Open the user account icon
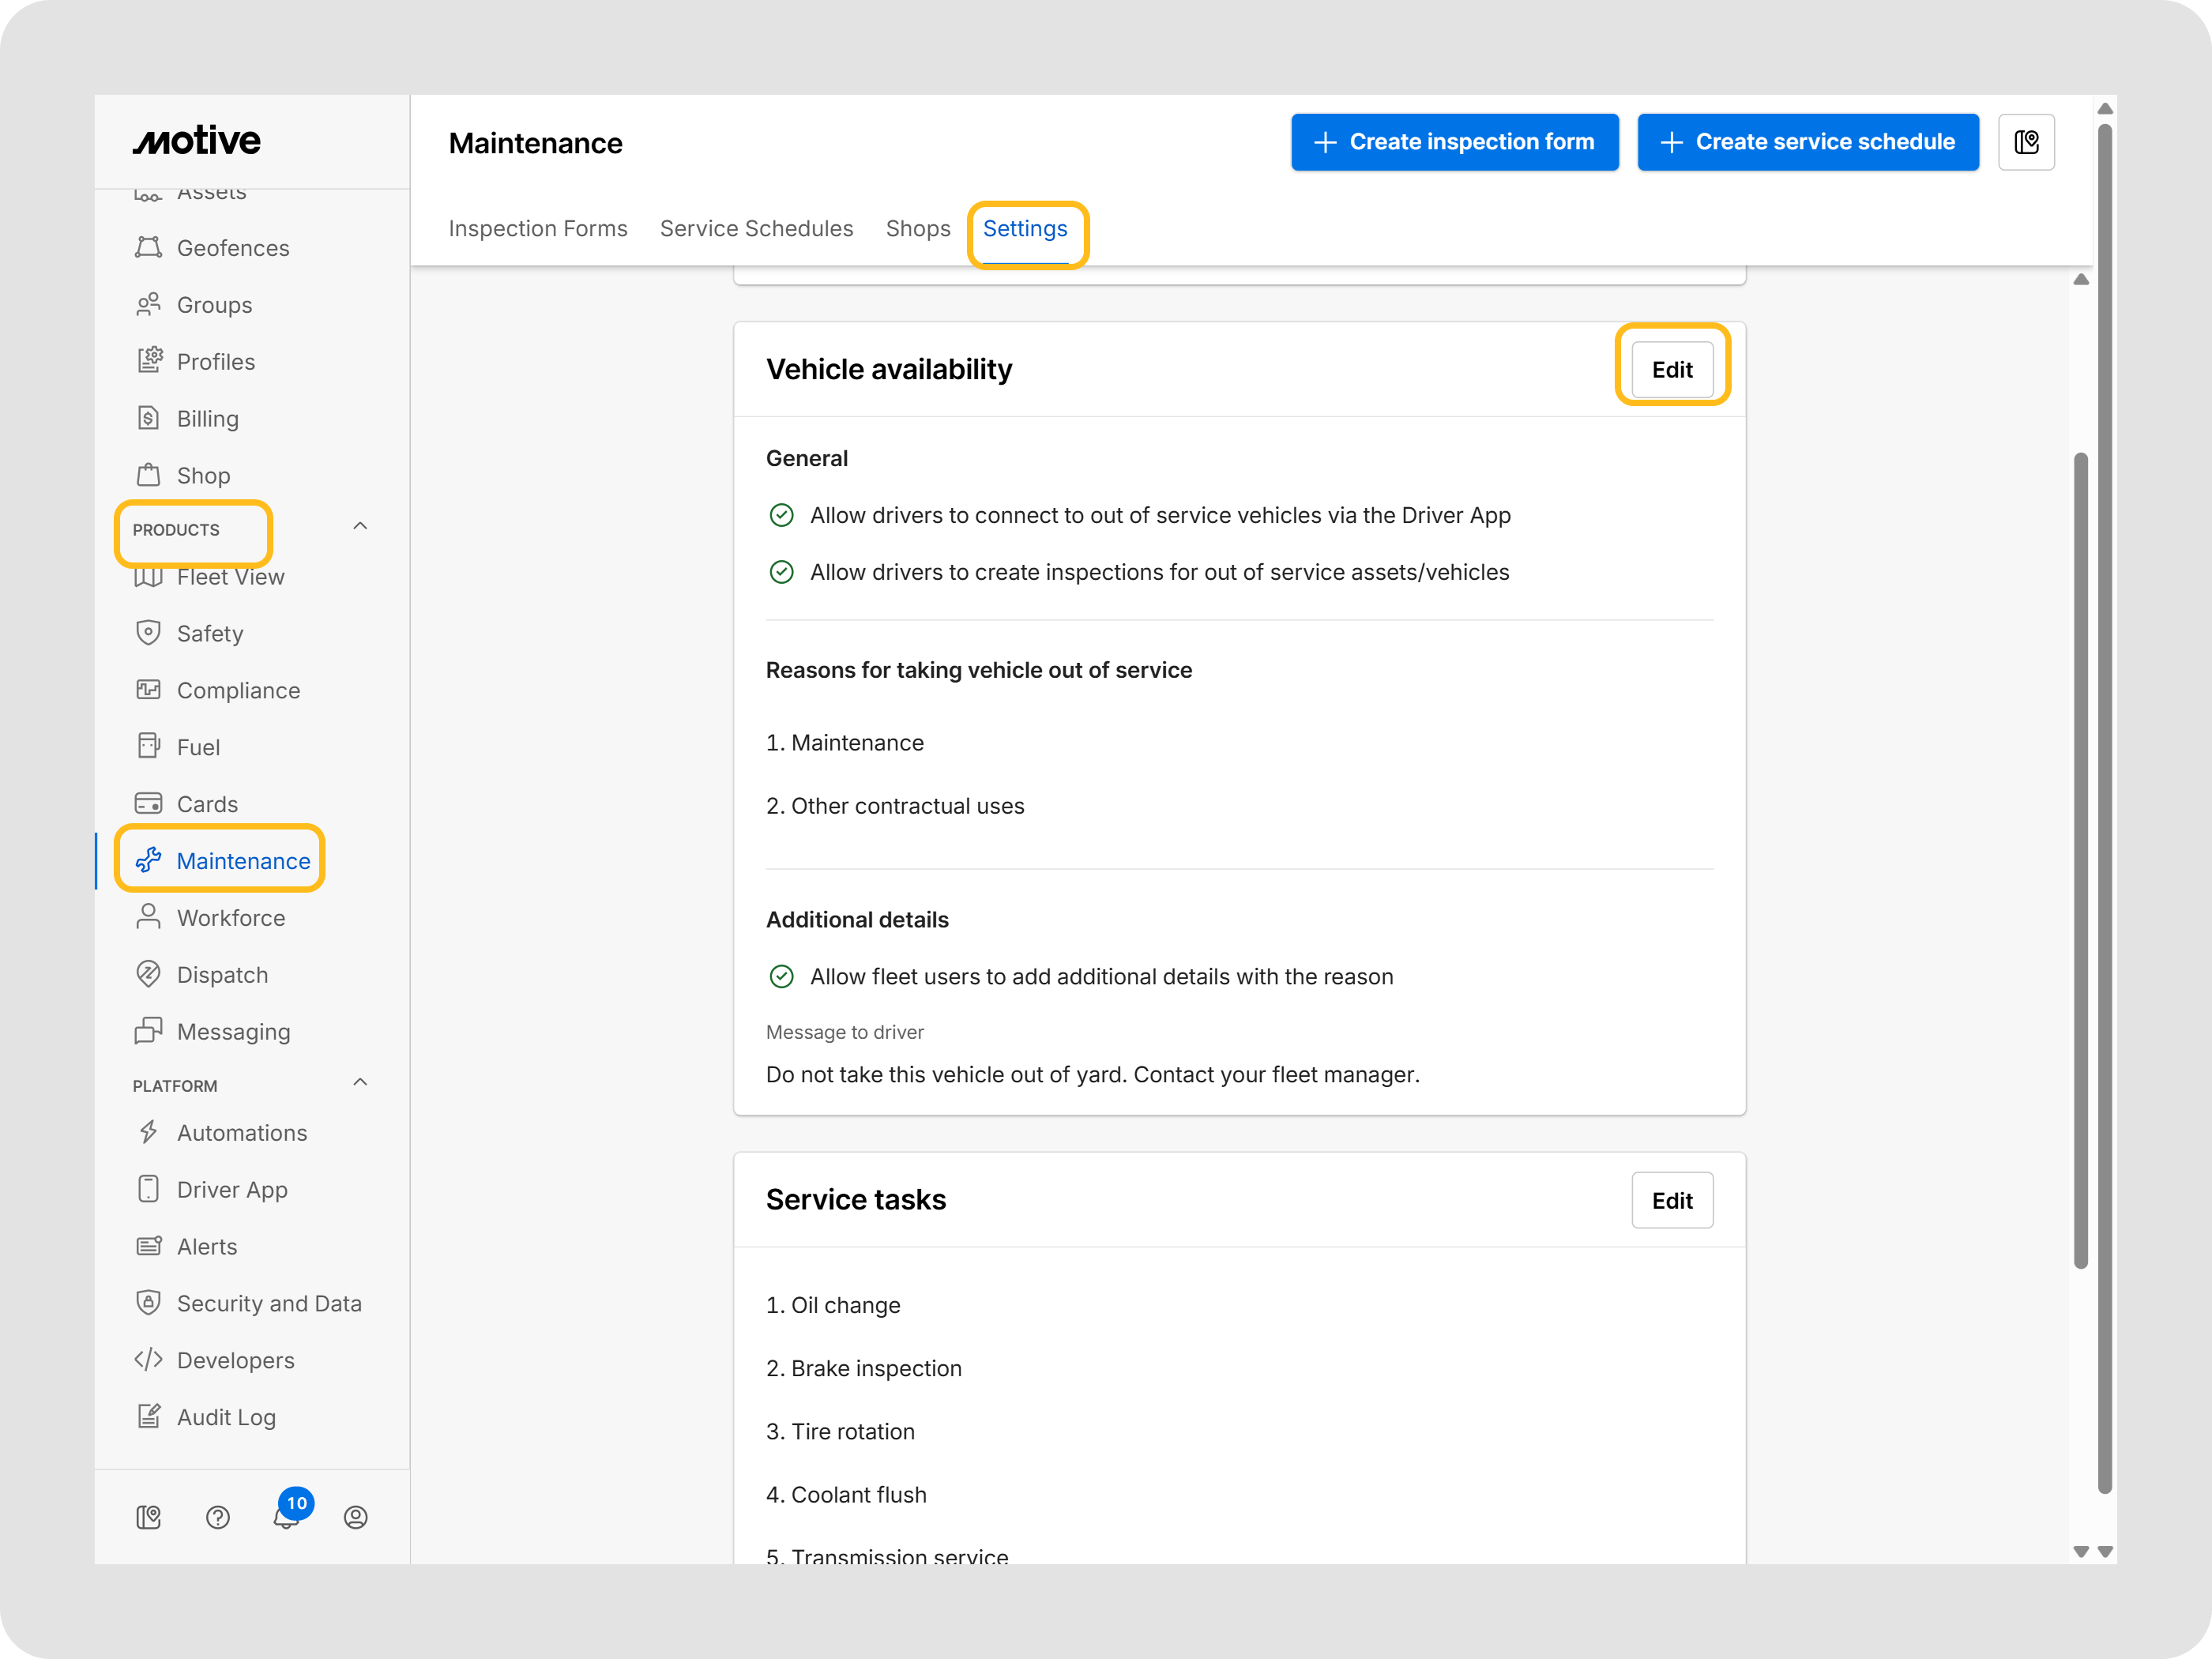 pyautogui.click(x=356, y=1518)
